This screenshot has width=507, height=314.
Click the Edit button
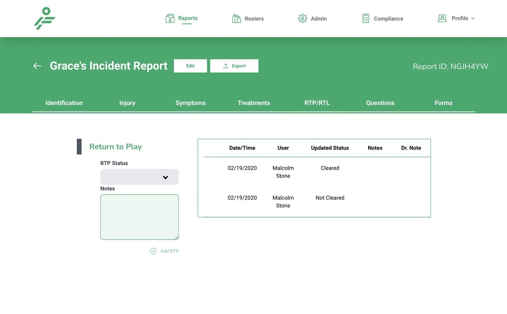pyautogui.click(x=190, y=66)
